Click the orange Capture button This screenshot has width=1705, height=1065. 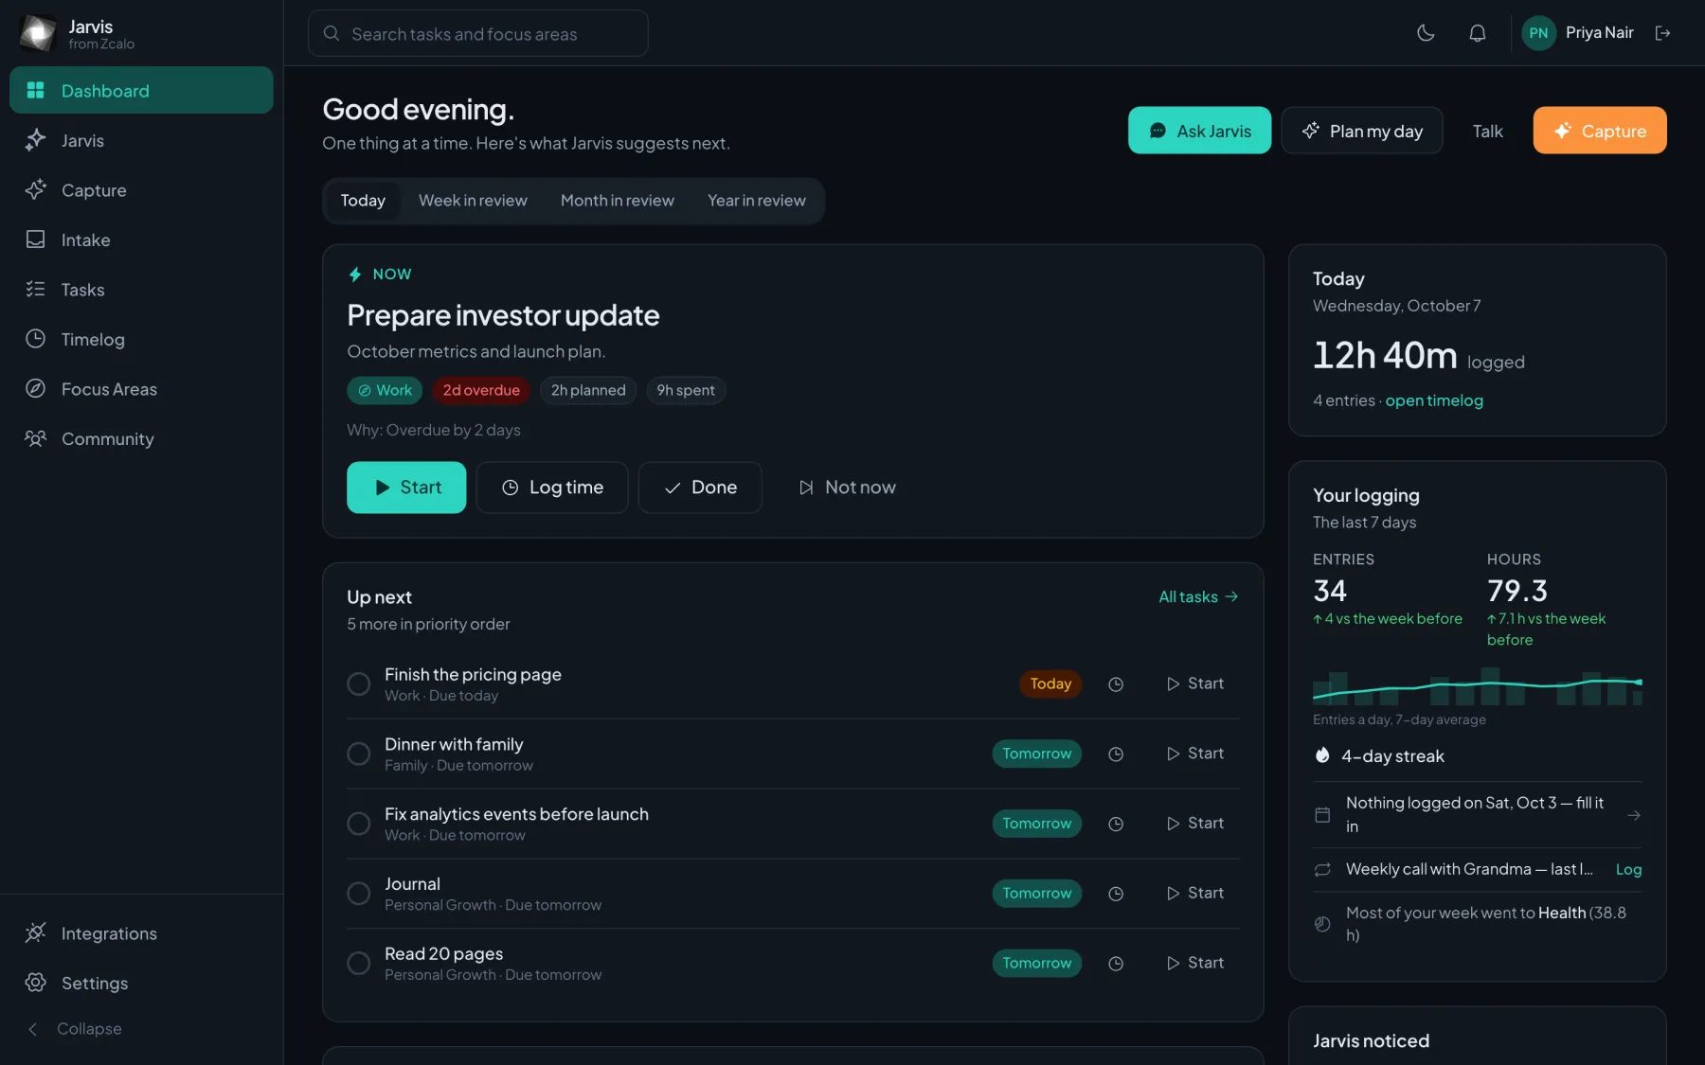tap(1600, 131)
